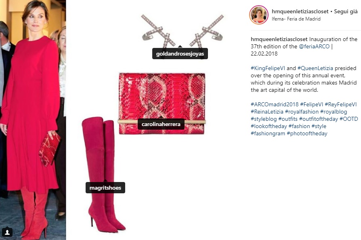The height and width of the screenshot is (240, 361).
Task: Open the #royalfashion hashtag
Action: (x=302, y=112)
